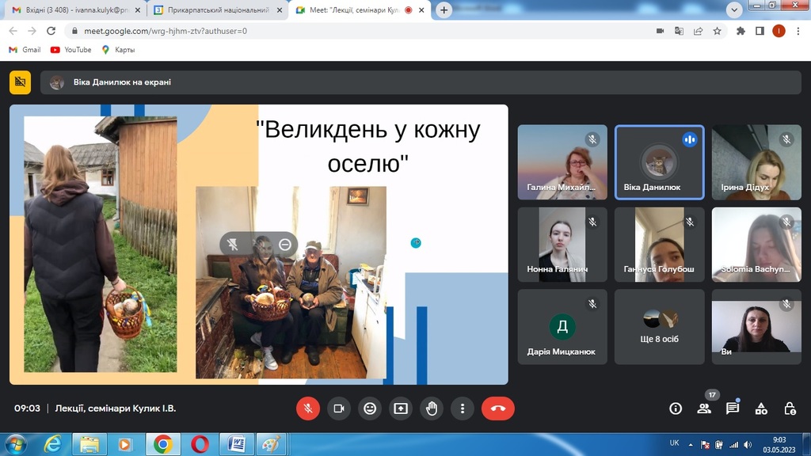The width and height of the screenshot is (811, 456).
Task: Raise hand in the meeting
Action: (432, 408)
